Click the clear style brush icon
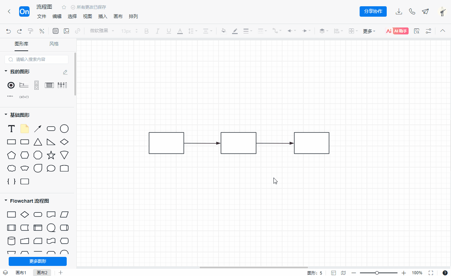 coord(42,31)
